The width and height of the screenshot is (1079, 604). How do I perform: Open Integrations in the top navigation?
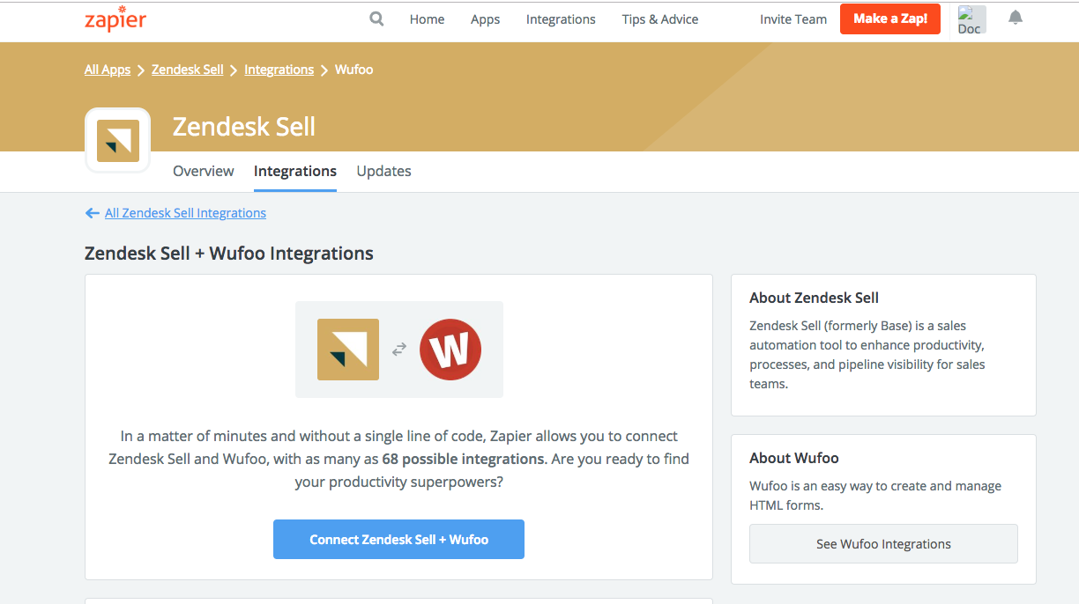click(561, 19)
